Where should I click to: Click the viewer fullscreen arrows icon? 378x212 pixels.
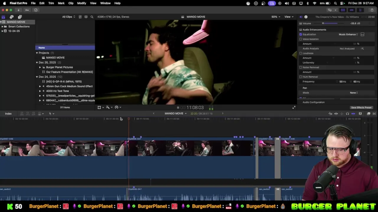(x=294, y=107)
